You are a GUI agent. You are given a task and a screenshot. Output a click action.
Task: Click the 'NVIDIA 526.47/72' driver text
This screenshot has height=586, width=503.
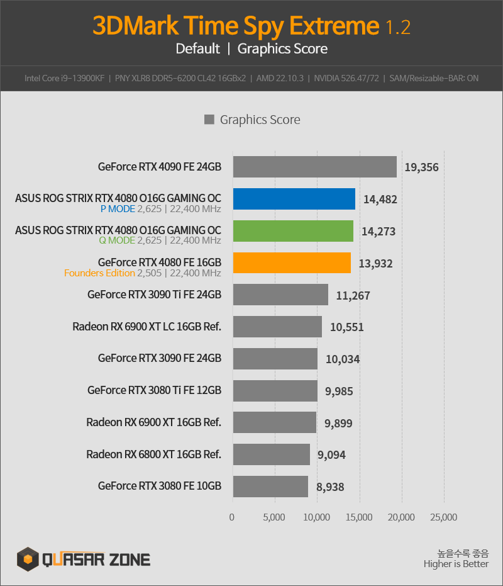(346, 78)
